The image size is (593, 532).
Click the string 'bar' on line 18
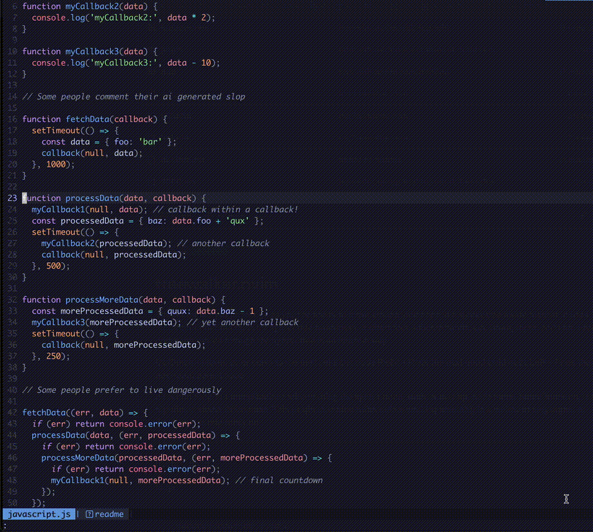click(150, 142)
